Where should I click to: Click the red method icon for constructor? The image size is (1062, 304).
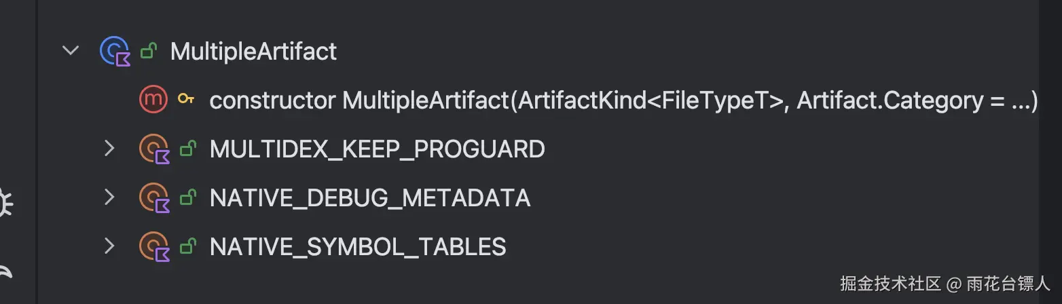153,100
